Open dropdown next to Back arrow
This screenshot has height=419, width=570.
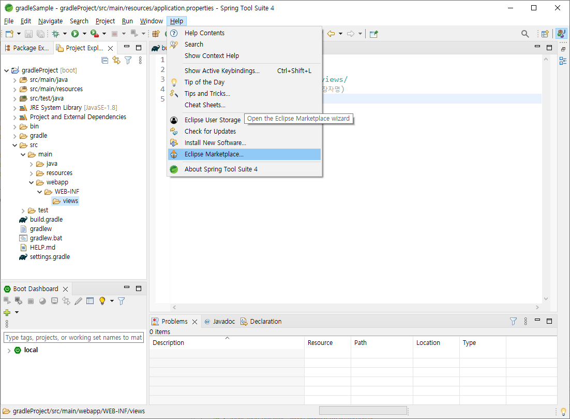click(x=341, y=34)
